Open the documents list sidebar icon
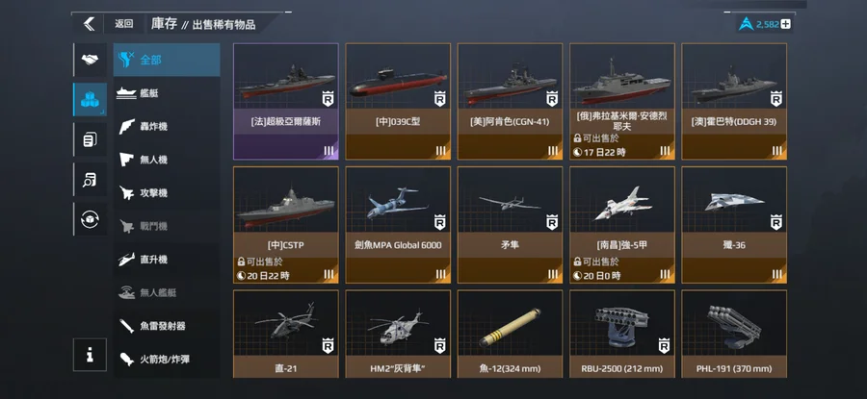 [x=91, y=139]
